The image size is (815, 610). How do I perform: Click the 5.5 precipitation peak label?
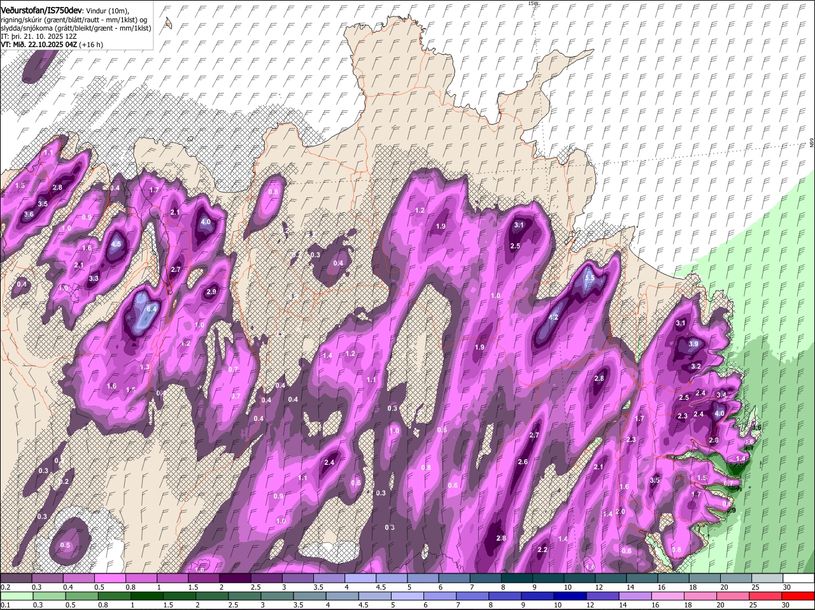pos(590,278)
